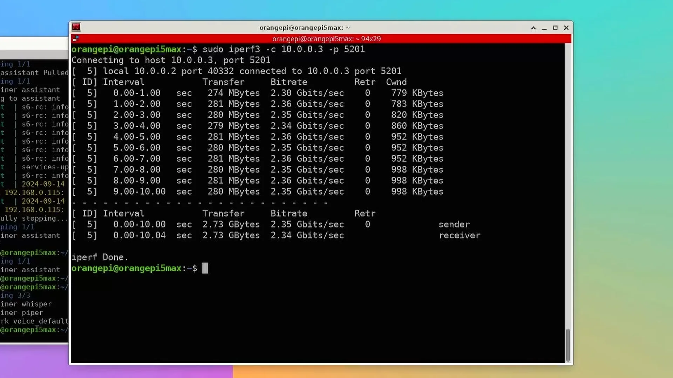Click the 'Cwnd' column header
This screenshot has width=673, height=378.
396,82
